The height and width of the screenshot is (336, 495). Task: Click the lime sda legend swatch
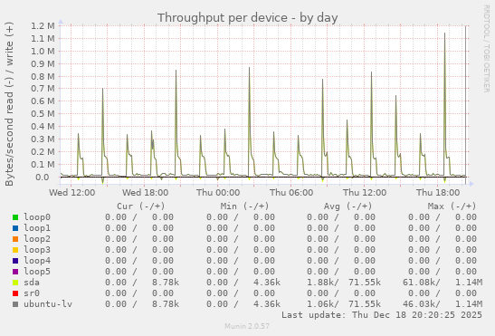(15, 283)
